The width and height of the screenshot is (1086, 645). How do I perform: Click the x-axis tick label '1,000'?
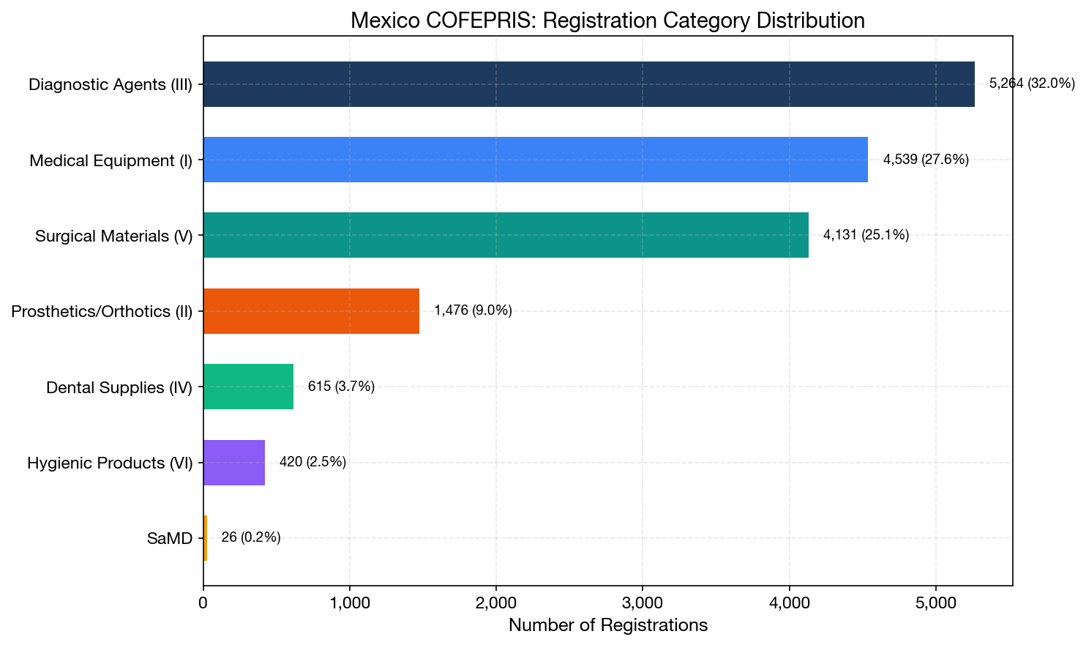tap(350, 603)
